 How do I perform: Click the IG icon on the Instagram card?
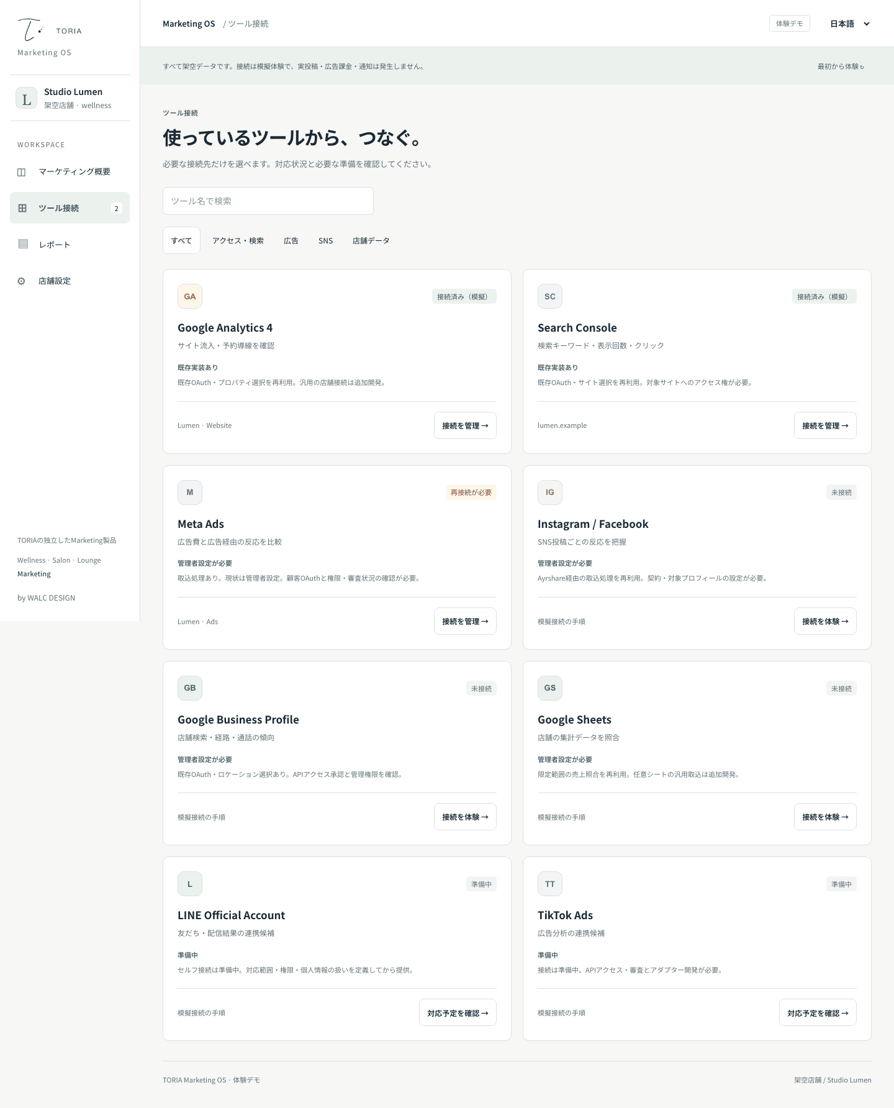point(550,492)
